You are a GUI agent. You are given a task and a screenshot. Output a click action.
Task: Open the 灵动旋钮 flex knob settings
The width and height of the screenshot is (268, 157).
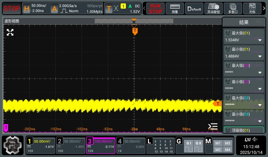[x=213, y=9]
